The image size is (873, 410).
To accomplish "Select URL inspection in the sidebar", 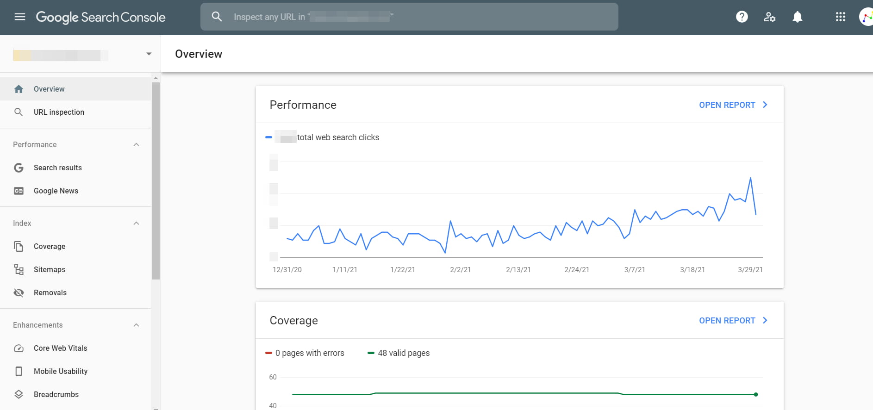I will point(75,112).
